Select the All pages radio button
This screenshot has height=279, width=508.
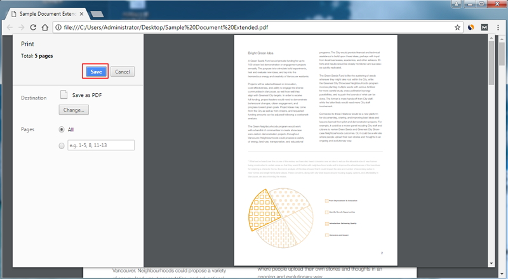pos(62,129)
